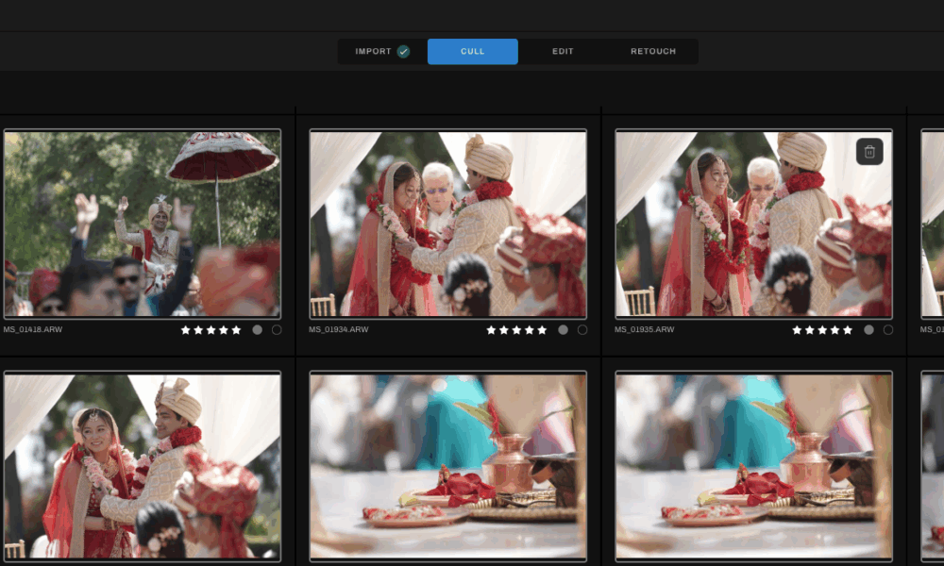Select the MS_01418.ARW groom under umbrella thumbnail
Viewport: 944px width, 566px height.
point(143,224)
